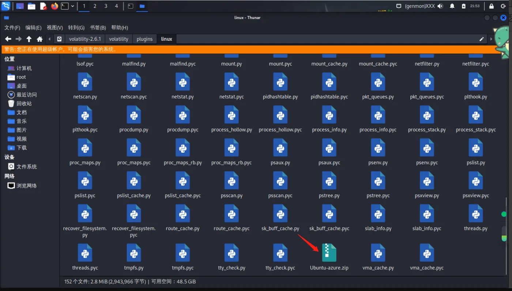Select the tmpfs.py file icon

coord(134,253)
